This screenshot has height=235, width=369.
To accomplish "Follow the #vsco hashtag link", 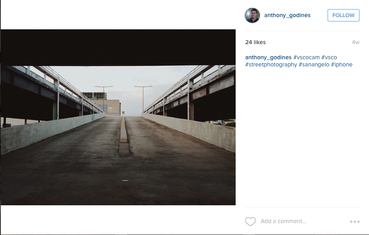I will pyautogui.click(x=329, y=58).
